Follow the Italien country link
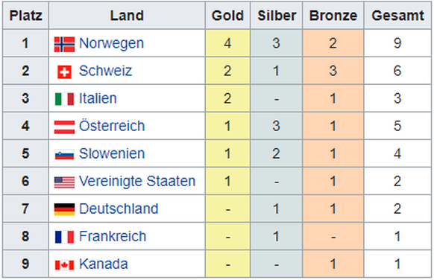 [x=98, y=98]
